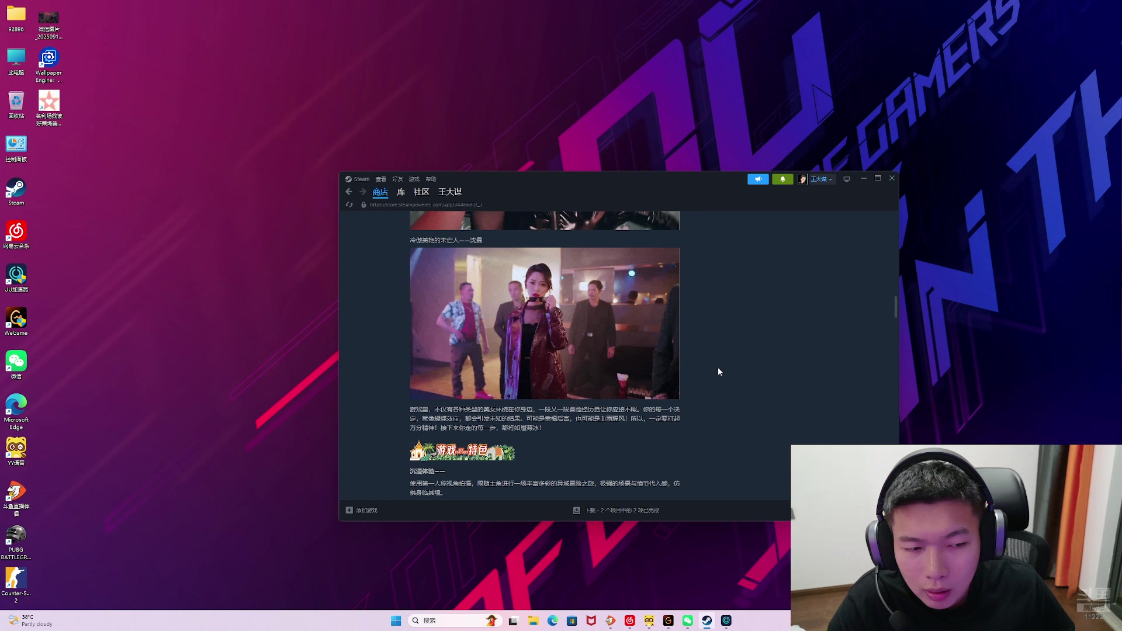Launch 微信 desktop shortcut
This screenshot has width=1122, height=631.
(16, 365)
